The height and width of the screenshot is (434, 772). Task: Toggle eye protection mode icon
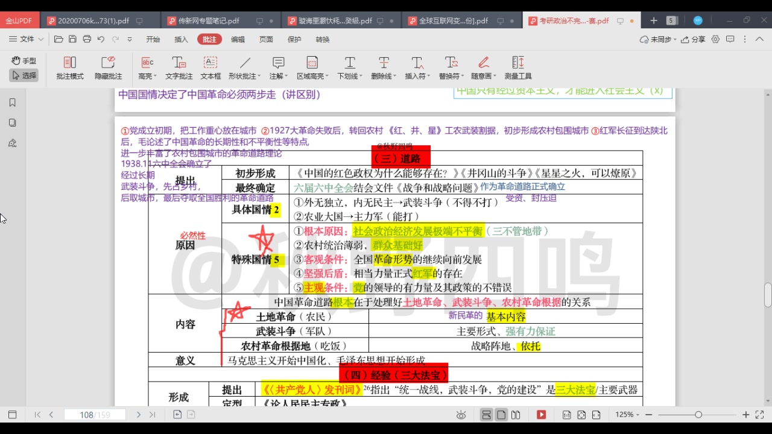point(461,415)
